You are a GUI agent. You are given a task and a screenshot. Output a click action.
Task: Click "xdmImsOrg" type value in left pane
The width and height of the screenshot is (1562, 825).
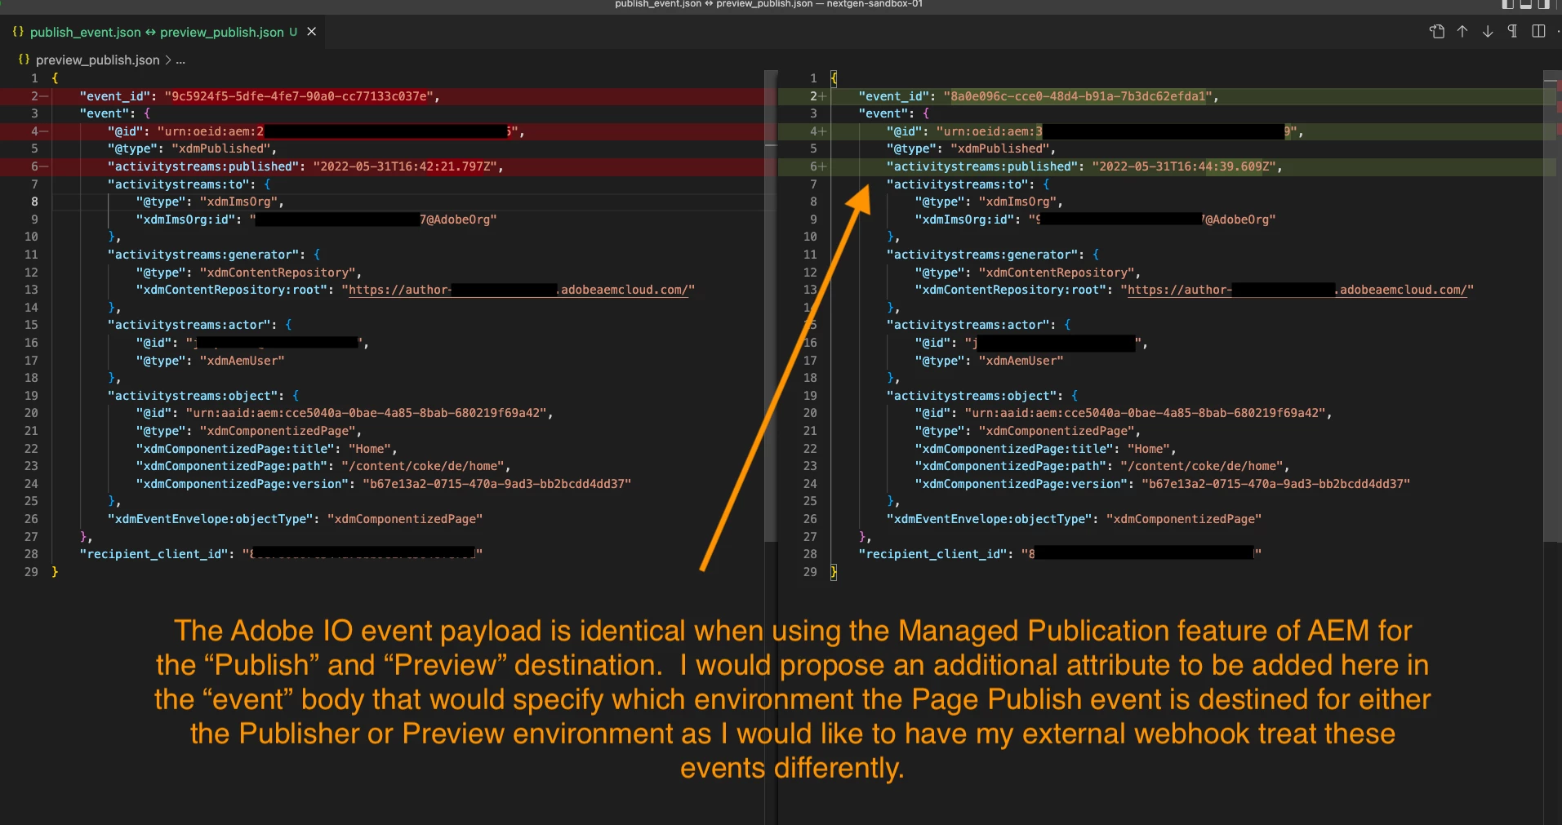point(238,202)
